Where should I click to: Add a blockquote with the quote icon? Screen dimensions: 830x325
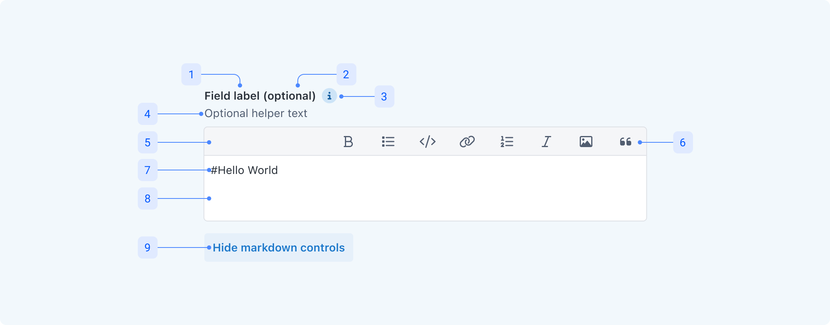(x=626, y=142)
